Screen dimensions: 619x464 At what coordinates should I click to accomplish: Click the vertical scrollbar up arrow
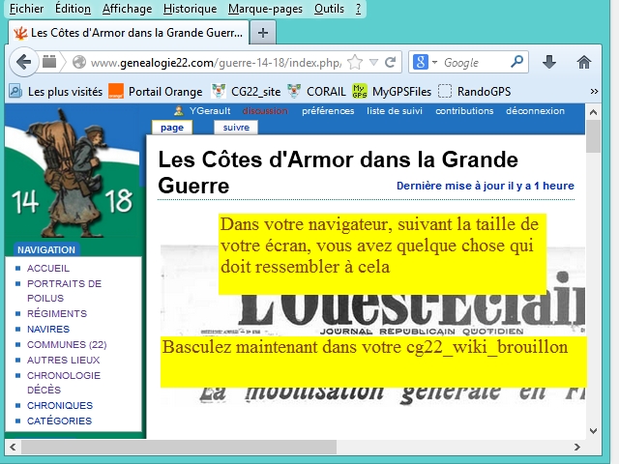593,112
